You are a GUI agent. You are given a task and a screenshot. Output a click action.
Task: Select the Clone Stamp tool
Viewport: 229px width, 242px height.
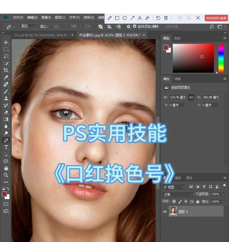coord(6,98)
